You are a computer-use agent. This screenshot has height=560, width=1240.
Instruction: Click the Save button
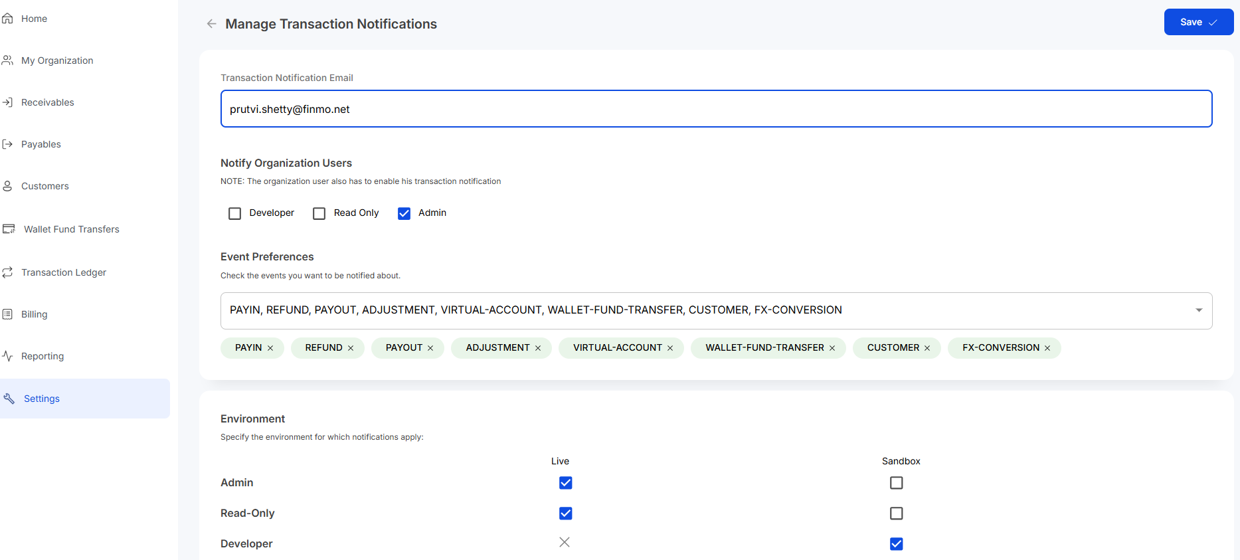coord(1198,22)
